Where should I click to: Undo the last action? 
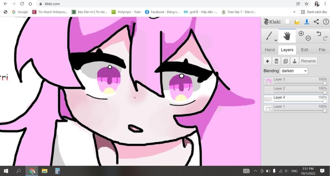coord(318,33)
